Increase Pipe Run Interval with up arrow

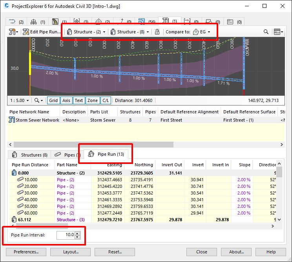[x=77, y=233]
